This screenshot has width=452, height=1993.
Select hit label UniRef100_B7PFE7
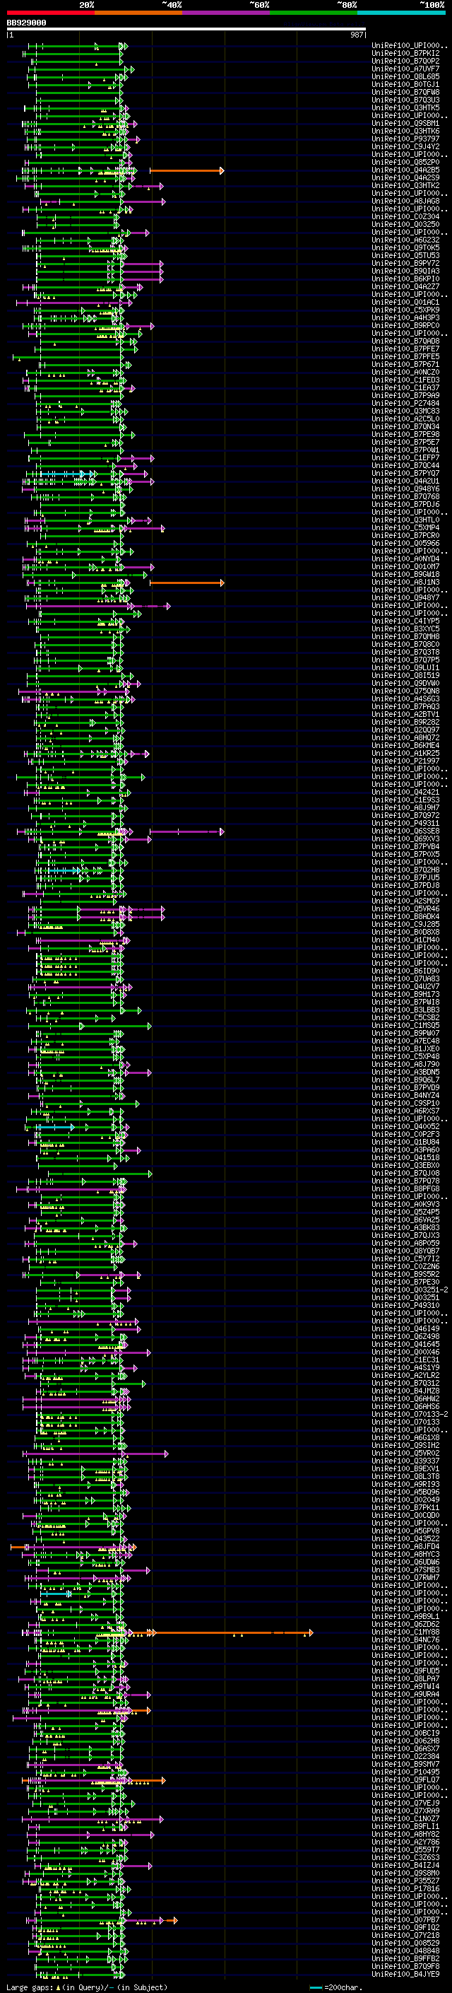[405, 349]
